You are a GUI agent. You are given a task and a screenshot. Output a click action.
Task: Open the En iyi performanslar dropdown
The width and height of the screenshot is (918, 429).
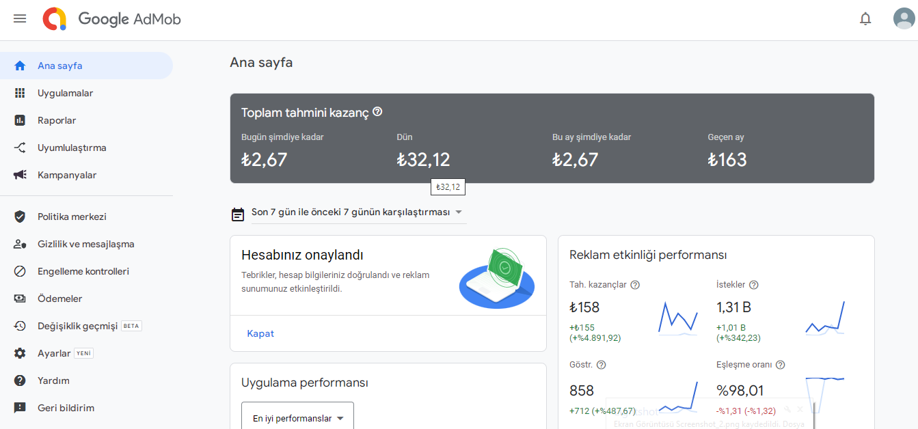tap(298, 417)
